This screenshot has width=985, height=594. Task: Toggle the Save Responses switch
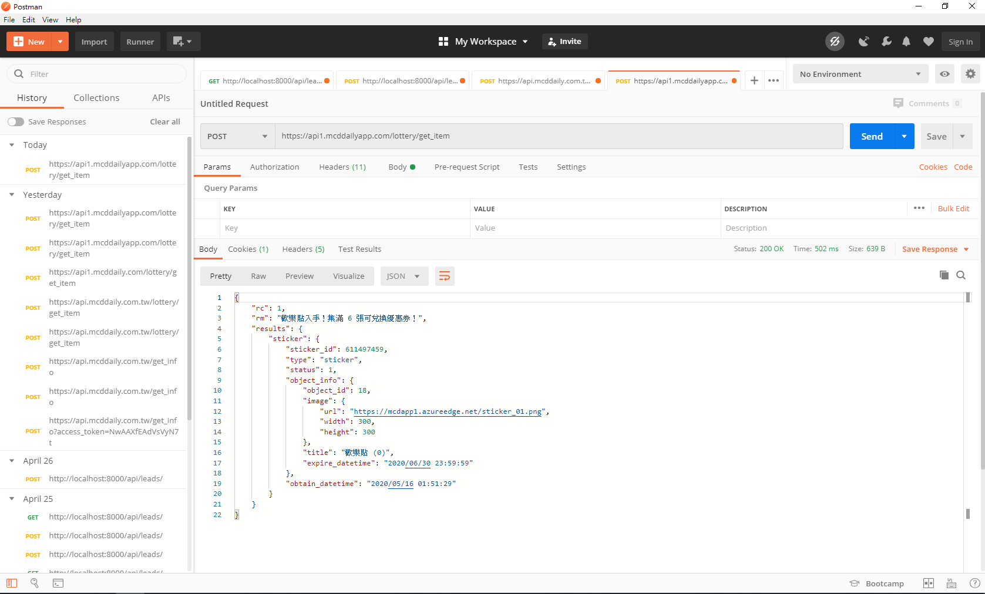pos(16,122)
